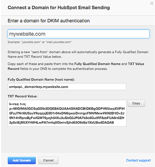Click the Add Domain button
This screenshot has width=155, height=167.
[22, 160]
